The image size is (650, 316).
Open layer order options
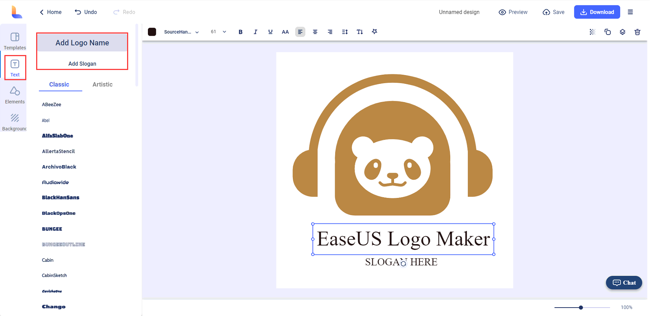pos(623,32)
